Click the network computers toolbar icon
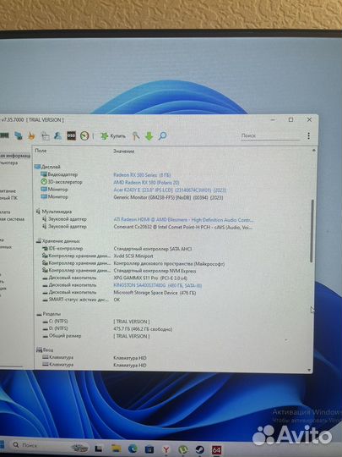This screenshot has height=457, width=342. tap(19, 135)
